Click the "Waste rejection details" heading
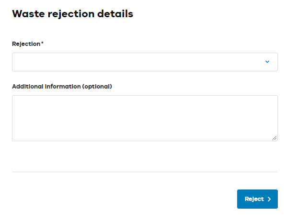This screenshot has height=223, width=308. coord(72,14)
